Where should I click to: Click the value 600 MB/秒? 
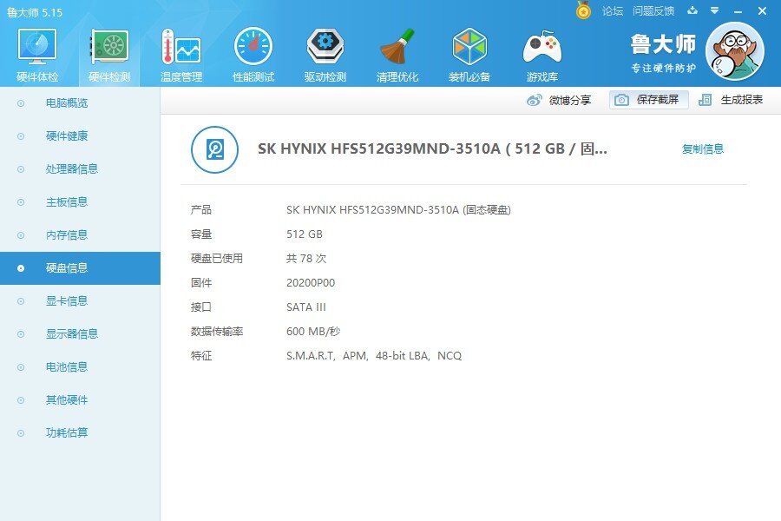coord(313,332)
